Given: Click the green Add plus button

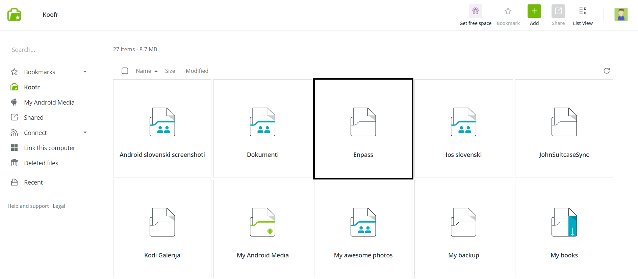Looking at the screenshot, I should [534, 11].
